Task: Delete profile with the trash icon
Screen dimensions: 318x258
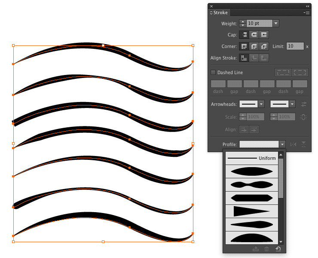Action: pos(267,249)
